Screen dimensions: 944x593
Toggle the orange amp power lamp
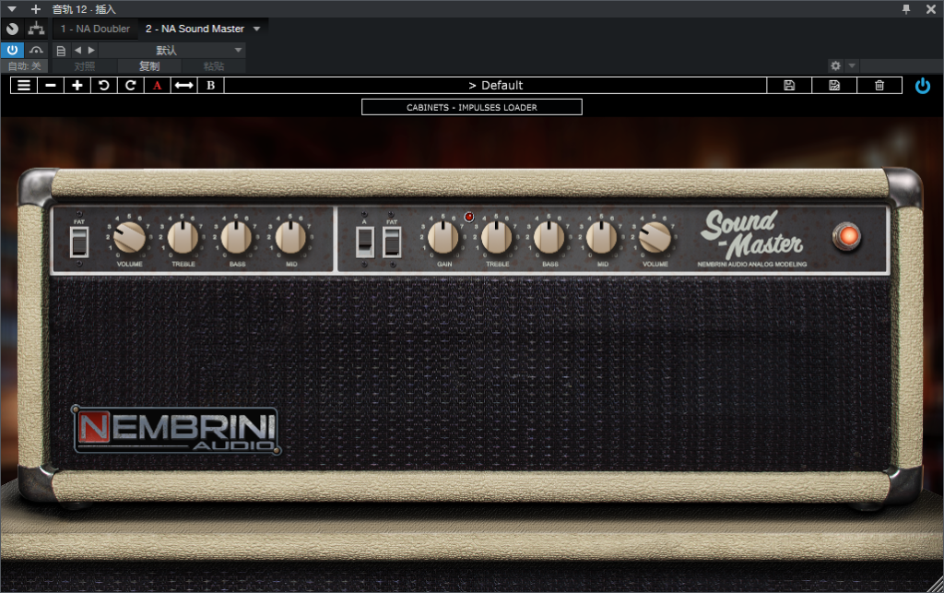point(847,236)
